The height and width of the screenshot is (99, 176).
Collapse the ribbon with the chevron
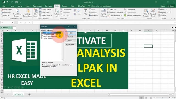point(175,18)
